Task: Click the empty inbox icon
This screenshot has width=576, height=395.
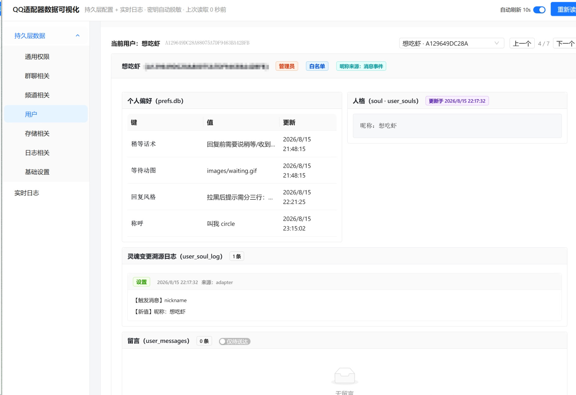Action: click(x=345, y=375)
